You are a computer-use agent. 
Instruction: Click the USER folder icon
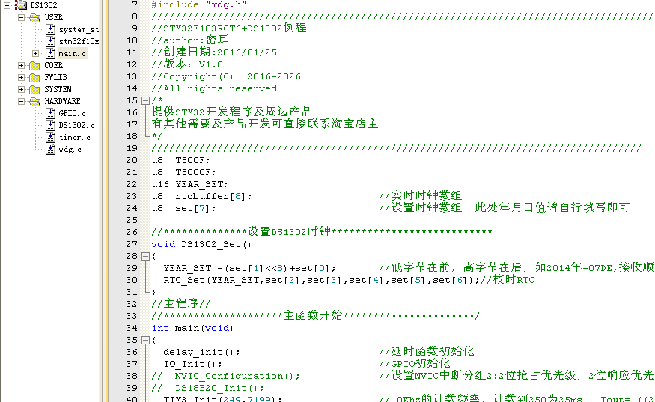[x=35, y=17]
